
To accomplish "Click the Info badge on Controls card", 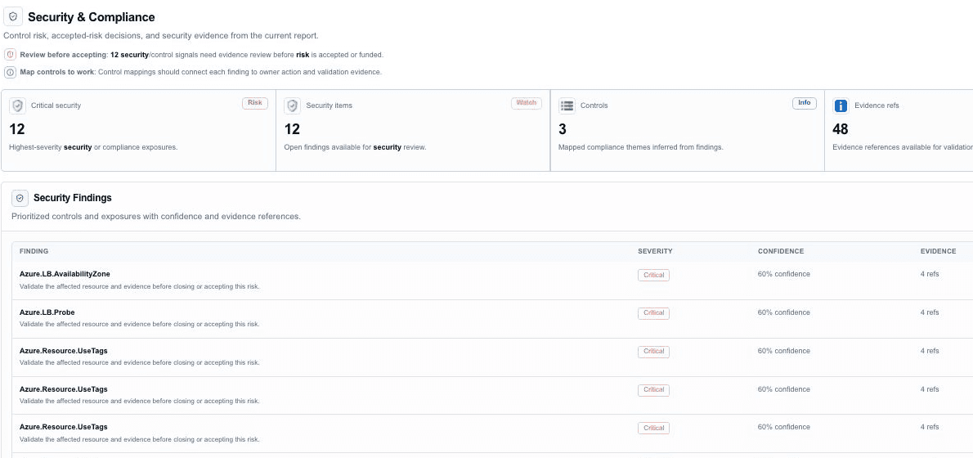I will click(805, 103).
